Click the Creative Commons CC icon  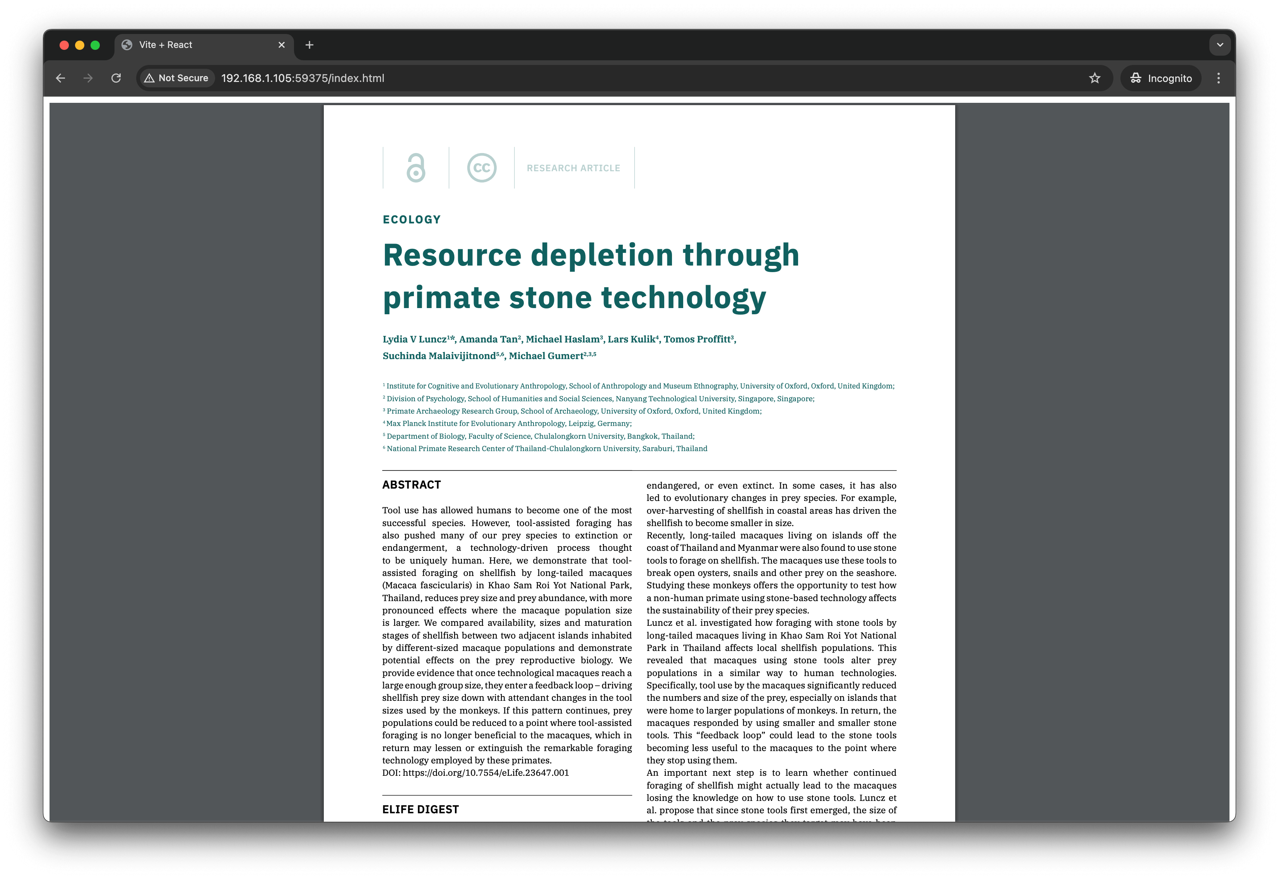[482, 167]
